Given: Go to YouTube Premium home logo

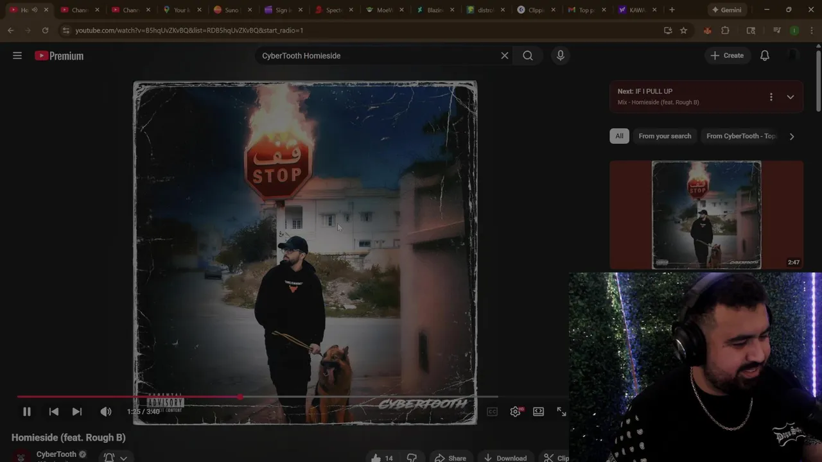Looking at the screenshot, I should 59,56.
